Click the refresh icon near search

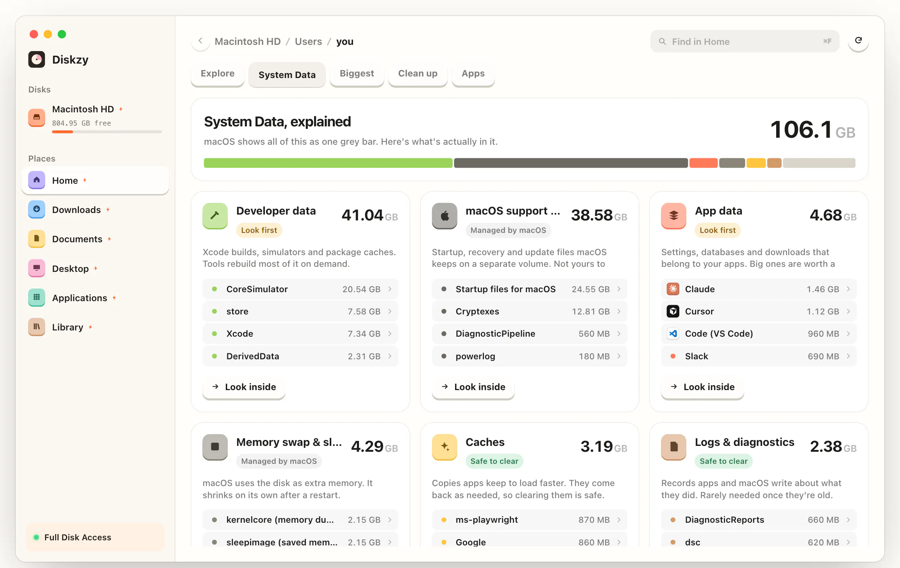tap(858, 41)
